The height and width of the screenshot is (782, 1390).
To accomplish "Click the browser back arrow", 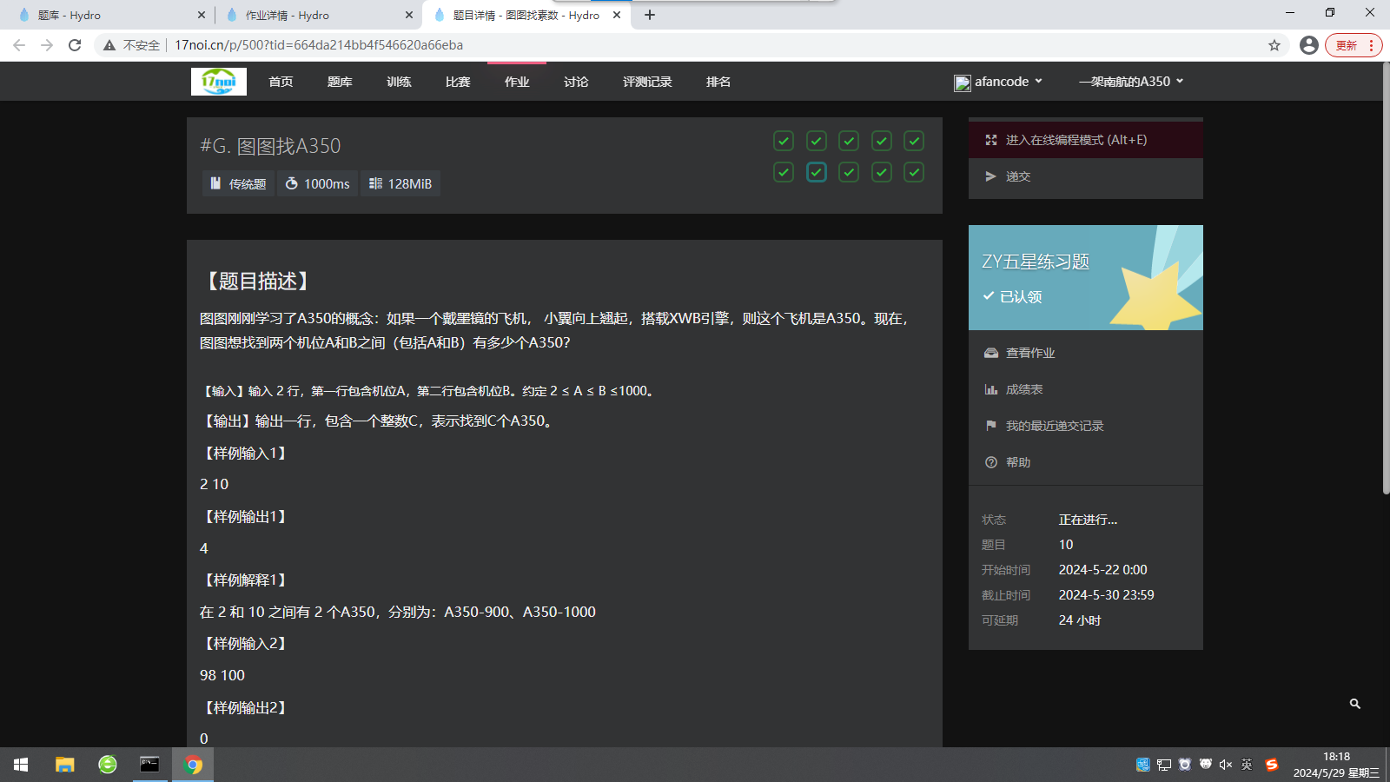I will 19,45.
